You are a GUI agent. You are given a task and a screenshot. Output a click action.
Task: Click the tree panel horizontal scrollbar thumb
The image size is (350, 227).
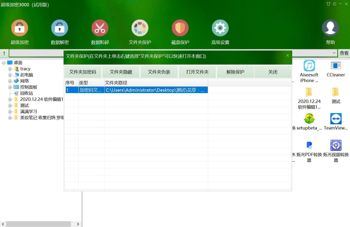(x=39, y=224)
